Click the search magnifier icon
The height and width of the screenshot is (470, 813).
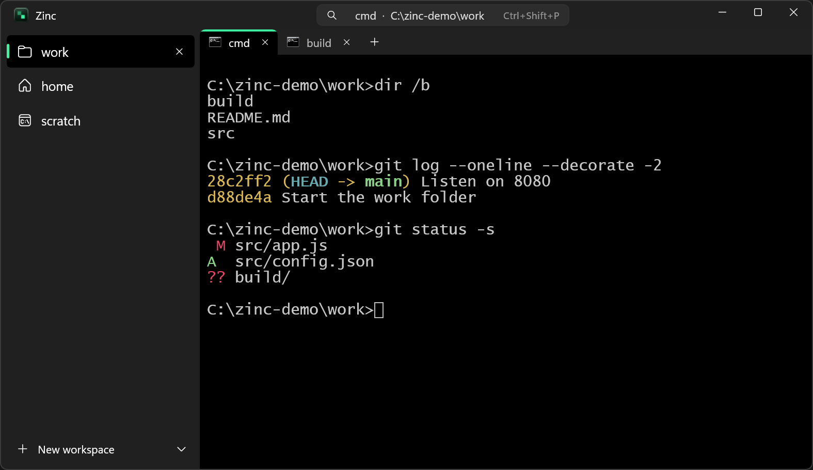pyautogui.click(x=332, y=15)
